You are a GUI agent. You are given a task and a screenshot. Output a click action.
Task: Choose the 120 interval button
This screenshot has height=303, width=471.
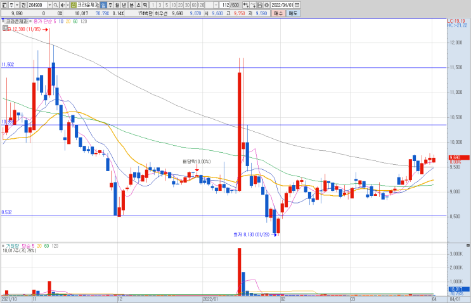point(201,5)
